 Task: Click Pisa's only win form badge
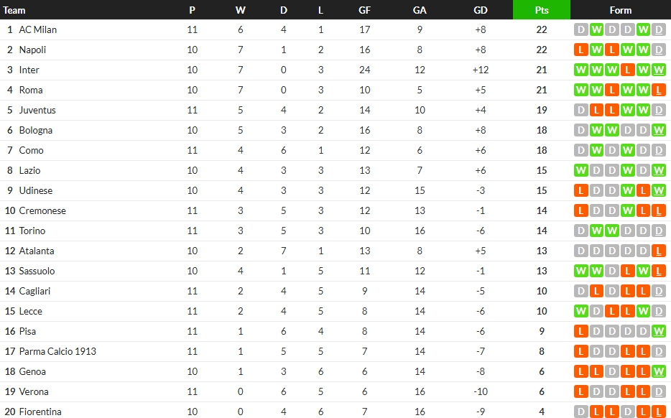pyautogui.click(x=660, y=331)
